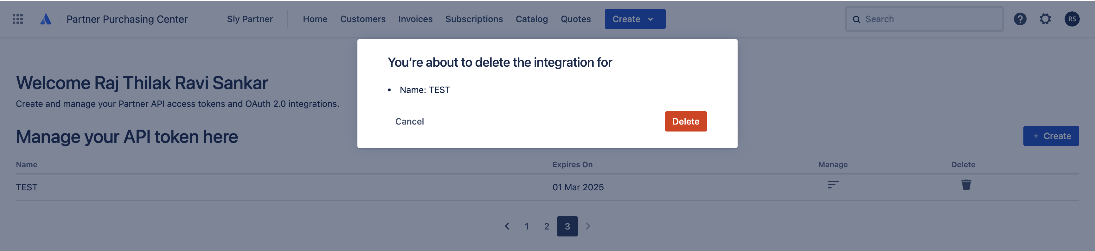Click Cancel in the delete dialog

409,121
